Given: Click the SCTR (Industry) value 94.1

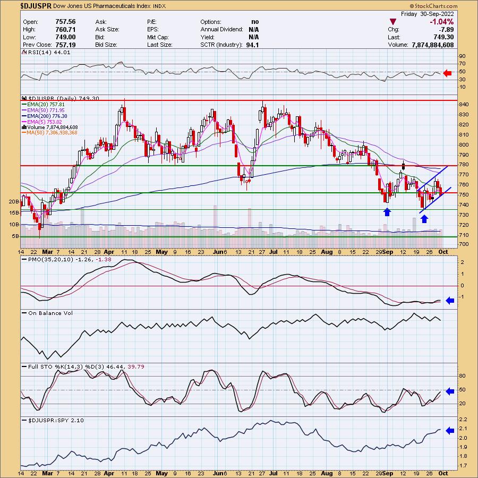Looking at the screenshot, I should [x=253, y=45].
